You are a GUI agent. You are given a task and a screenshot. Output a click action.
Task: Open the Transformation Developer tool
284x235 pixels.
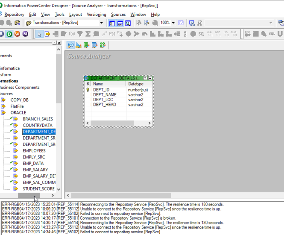pyautogui.click(x=87, y=45)
